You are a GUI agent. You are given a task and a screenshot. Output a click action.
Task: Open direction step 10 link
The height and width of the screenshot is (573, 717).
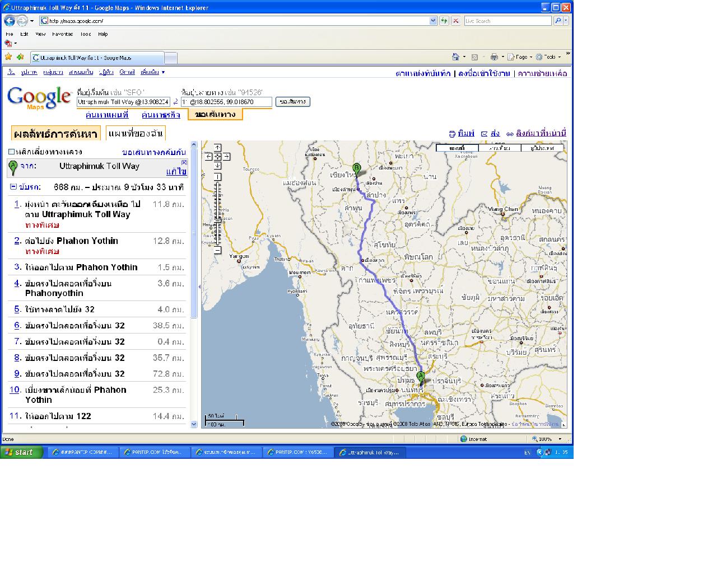pyautogui.click(x=15, y=390)
